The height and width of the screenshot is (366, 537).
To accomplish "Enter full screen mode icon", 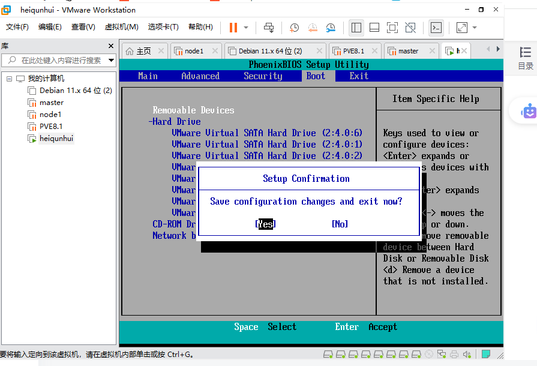I will (x=392, y=28).
